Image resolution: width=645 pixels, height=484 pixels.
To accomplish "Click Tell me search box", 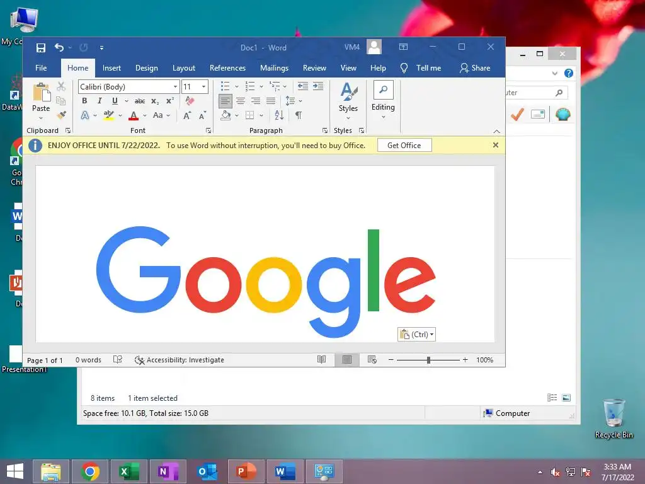I will point(421,68).
